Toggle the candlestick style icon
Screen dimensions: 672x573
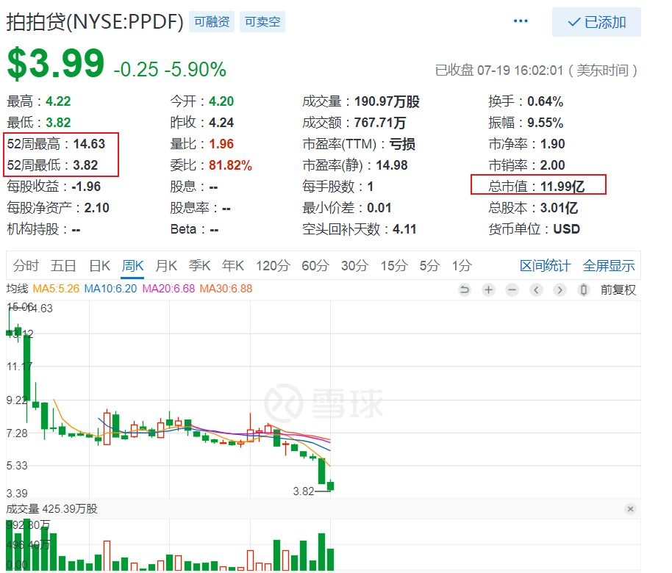click(x=583, y=290)
